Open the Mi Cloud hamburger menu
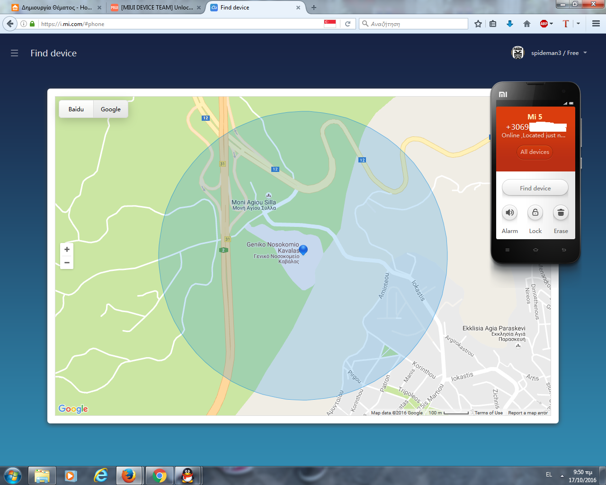Screen dimensions: 606x485 [15, 54]
